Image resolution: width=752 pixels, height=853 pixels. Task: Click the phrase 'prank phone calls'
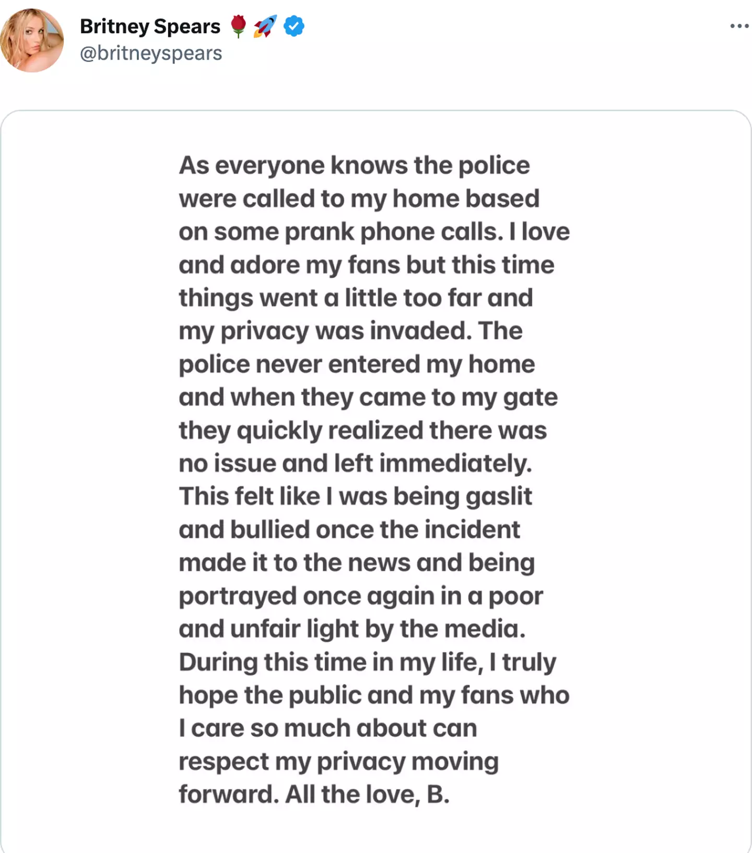[x=394, y=232]
